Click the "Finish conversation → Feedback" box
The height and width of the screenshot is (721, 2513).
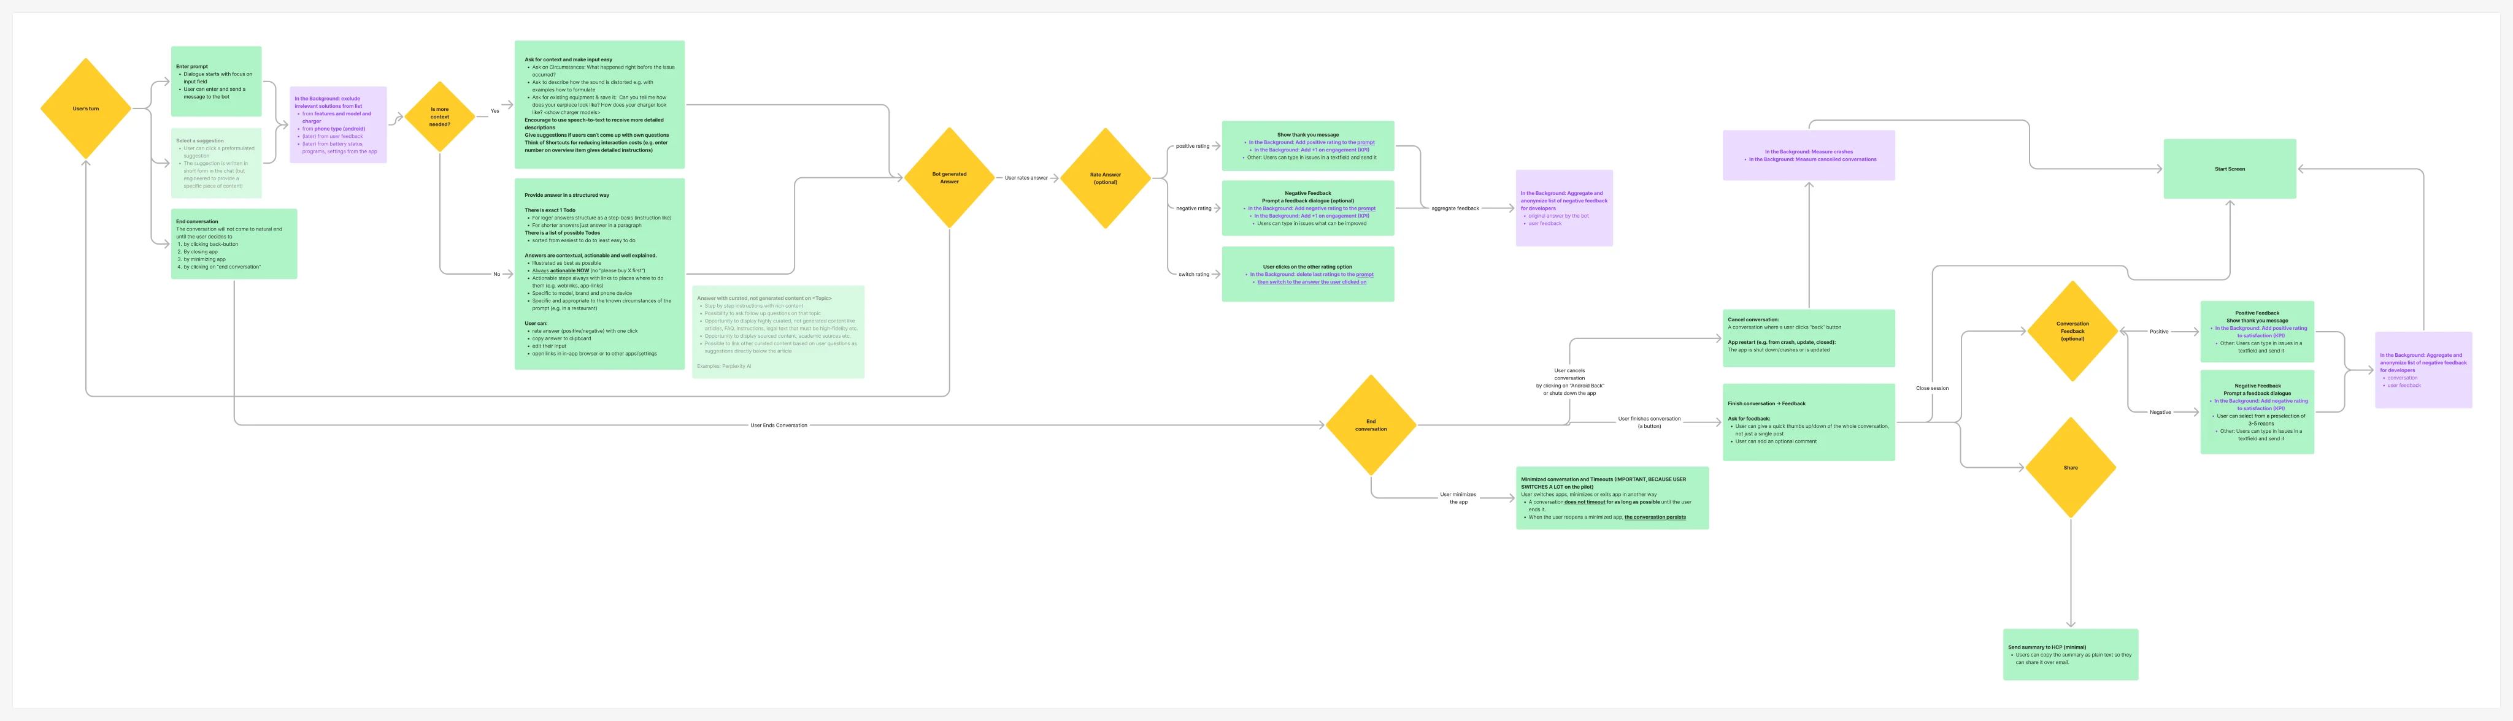[x=1809, y=422]
